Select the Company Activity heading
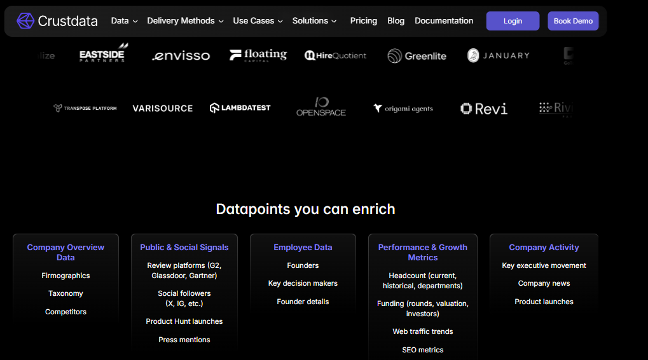Viewport: 648px width, 360px height. (x=544, y=247)
